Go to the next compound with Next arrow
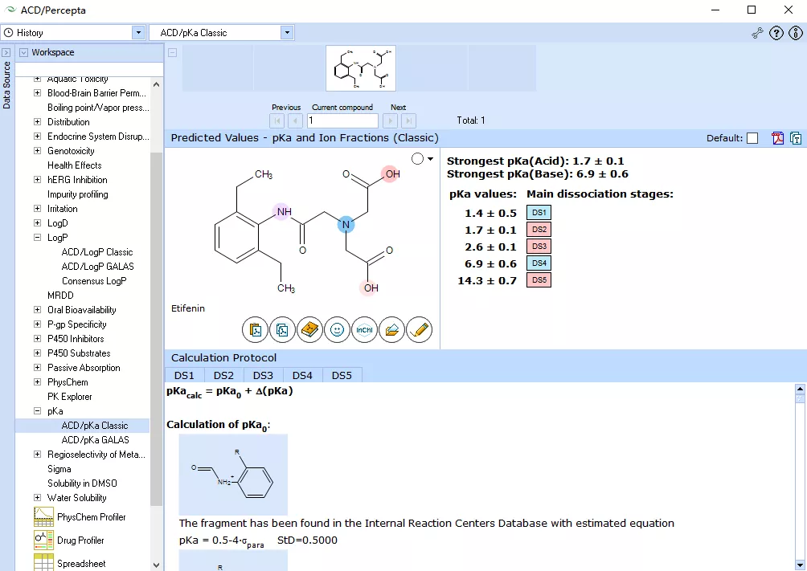This screenshot has height=571, width=807. (x=389, y=120)
